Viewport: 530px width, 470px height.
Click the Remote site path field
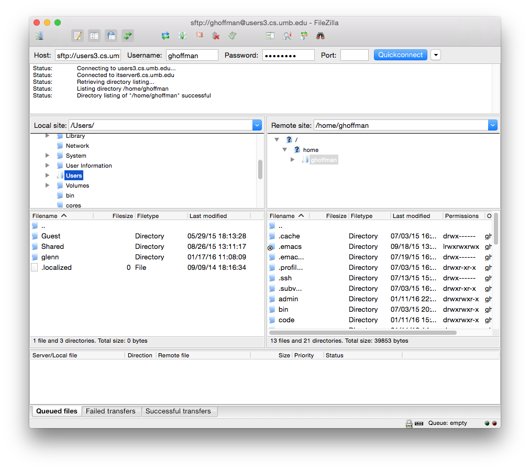pyautogui.click(x=401, y=125)
